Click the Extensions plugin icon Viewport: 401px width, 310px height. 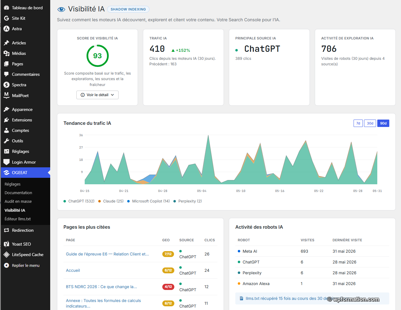6,120
